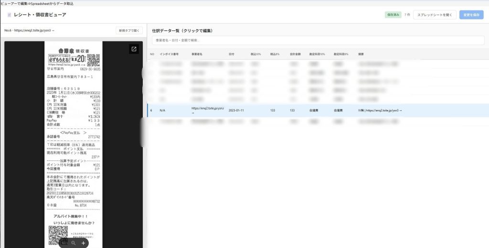The height and width of the screenshot is (248, 489).
Task: Click the 合計金額 column header
Action: click(295, 54)
